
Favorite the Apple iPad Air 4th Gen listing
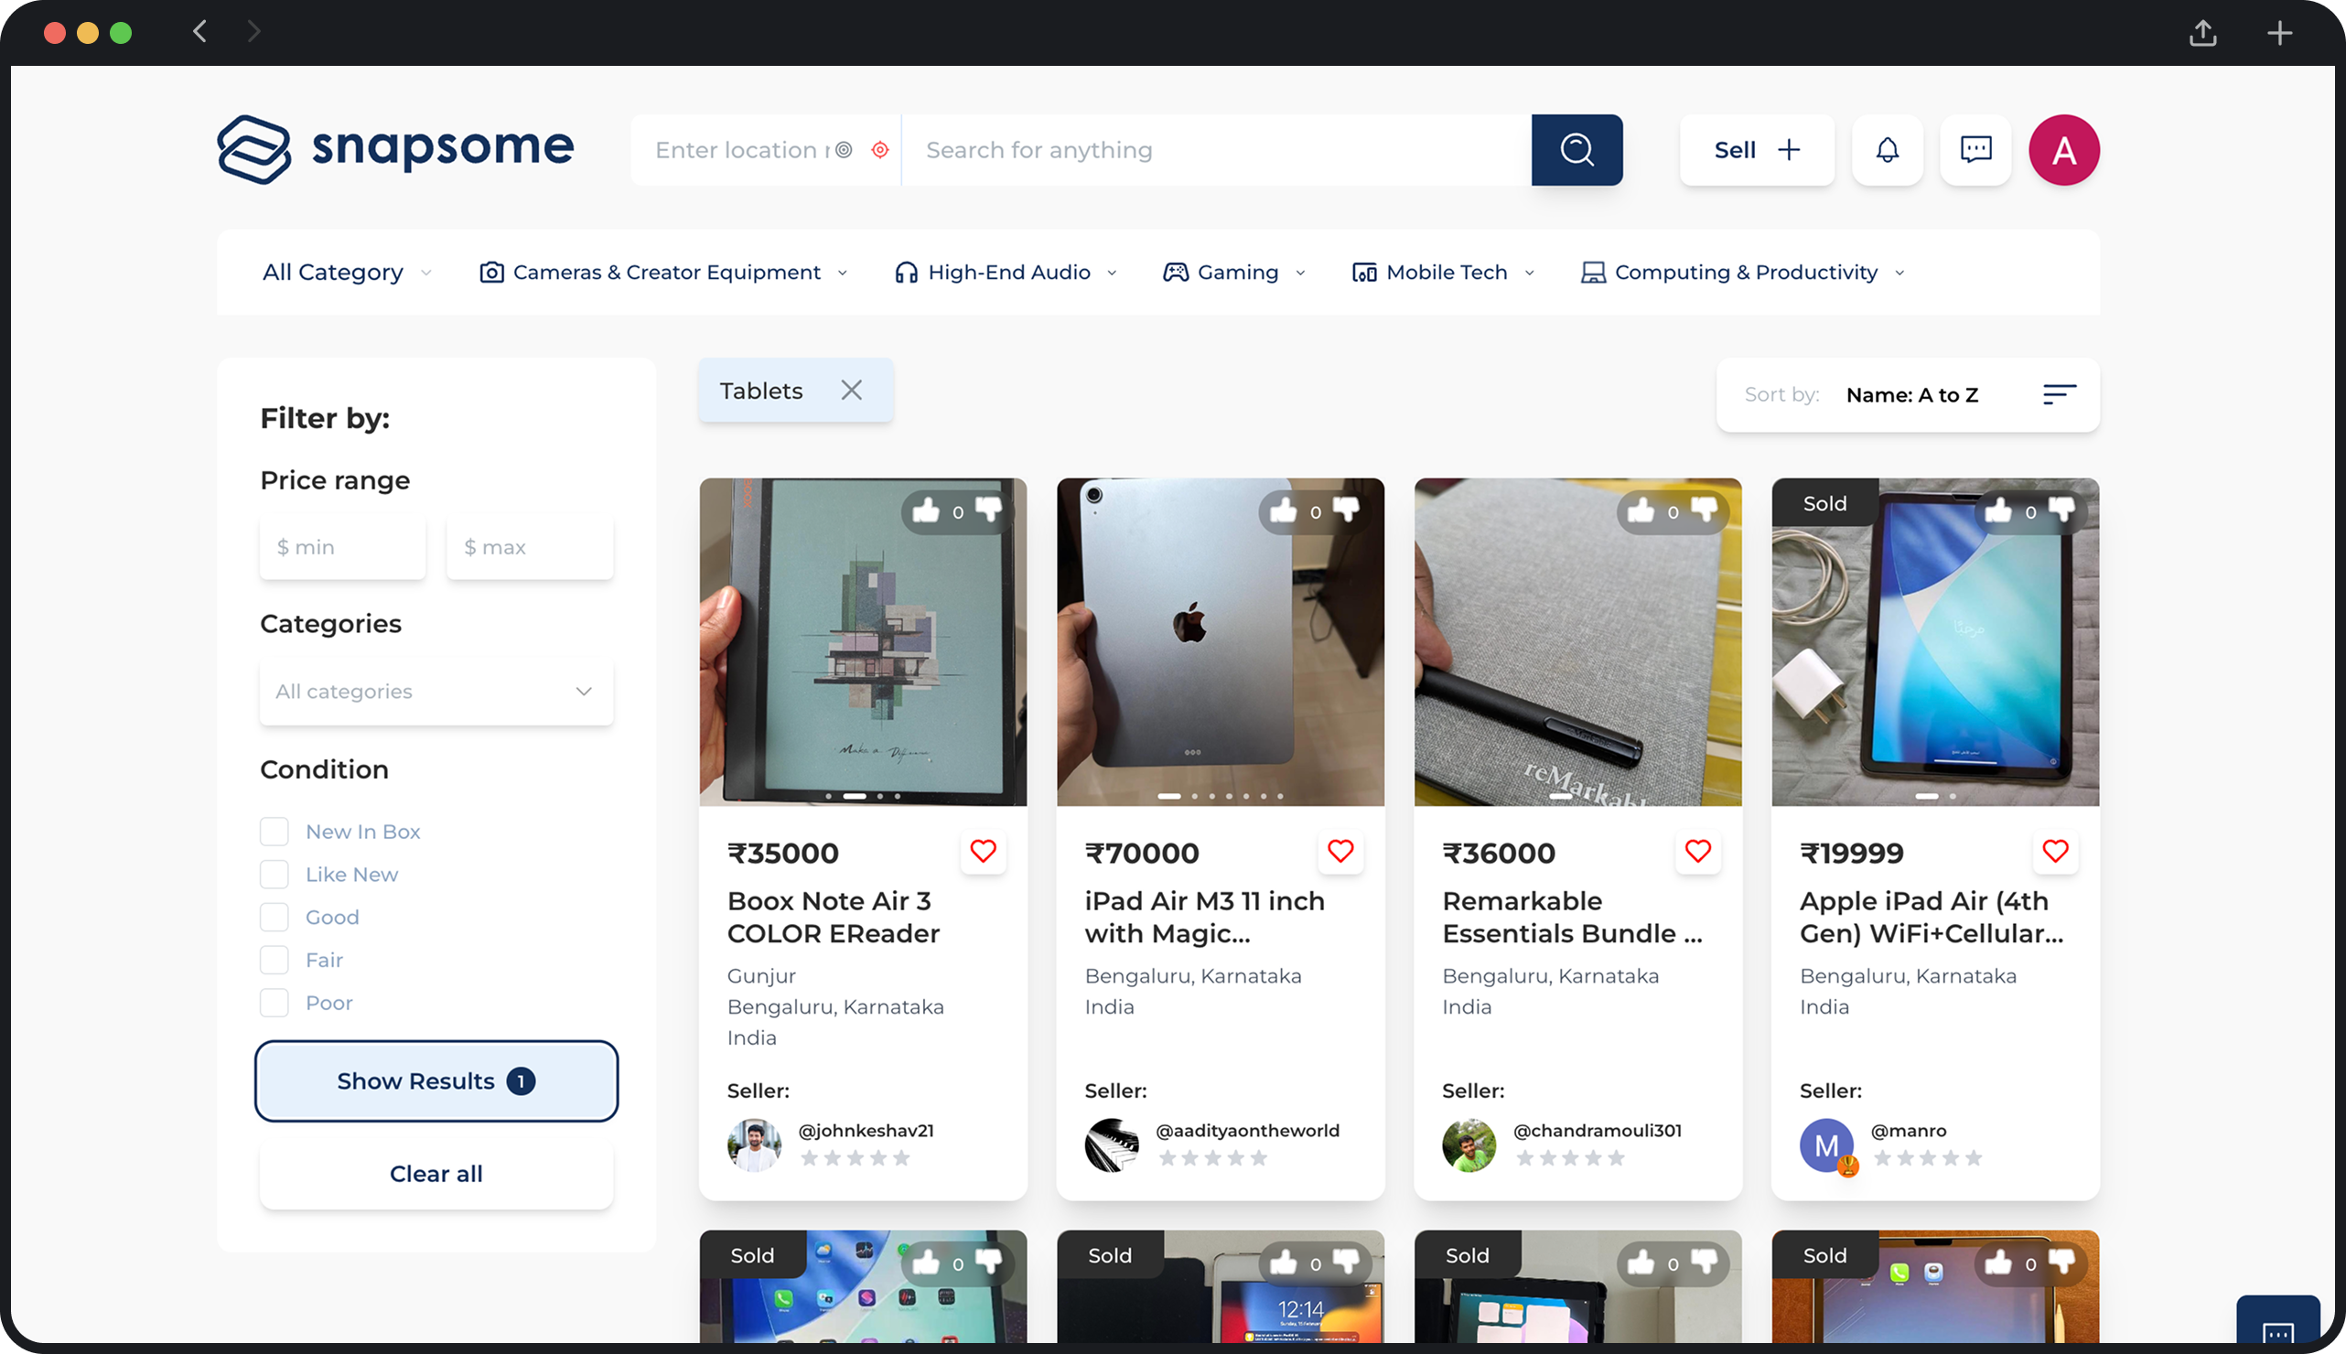coord(2055,851)
